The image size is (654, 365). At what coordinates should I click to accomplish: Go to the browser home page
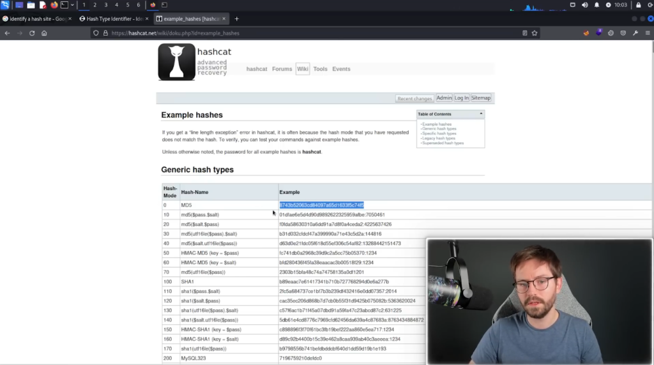tap(44, 33)
